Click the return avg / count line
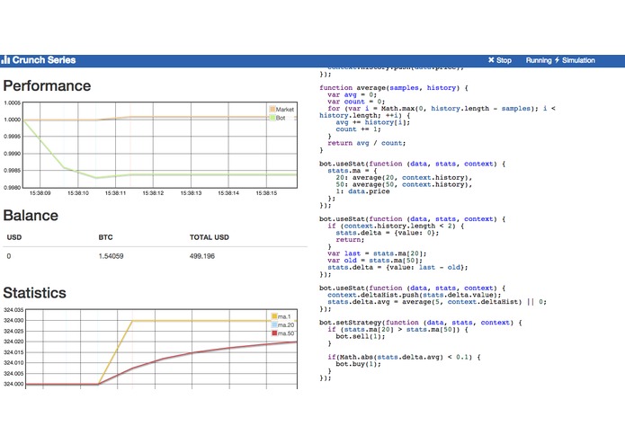This screenshot has width=625, height=444. (x=366, y=143)
